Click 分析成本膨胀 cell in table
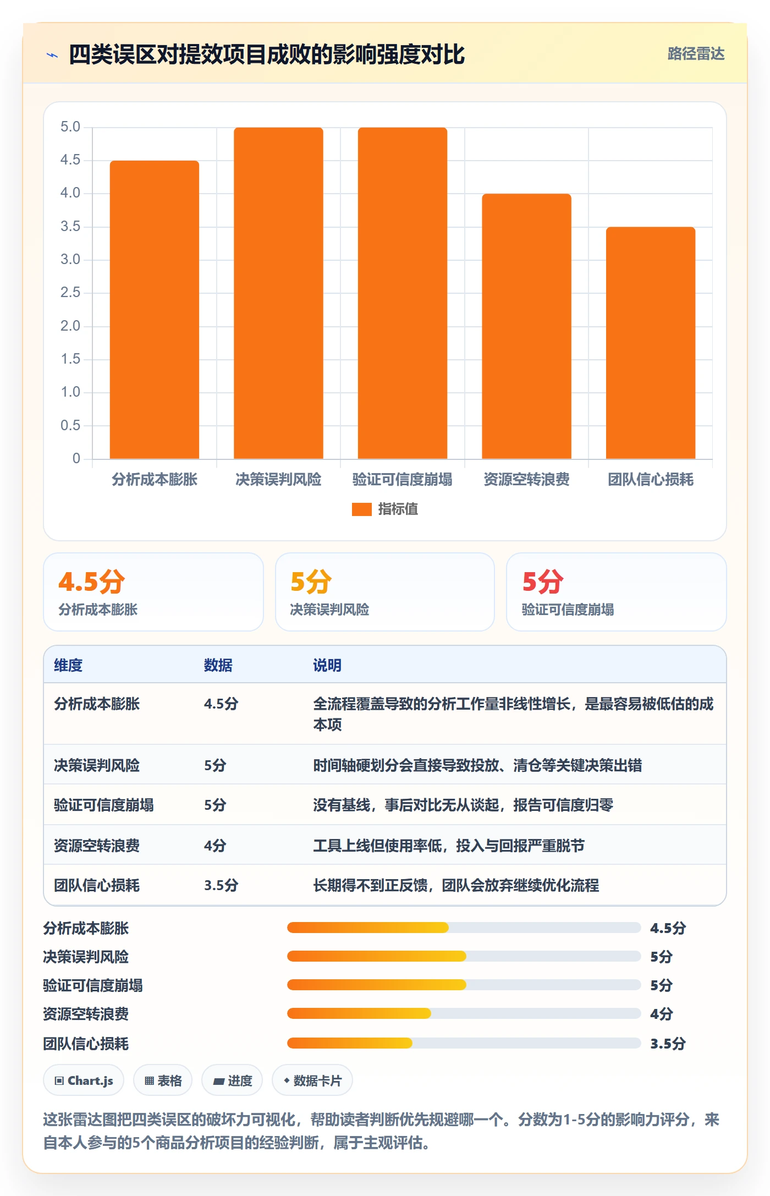The image size is (770, 1196). pyautogui.click(x=97, y=704)
